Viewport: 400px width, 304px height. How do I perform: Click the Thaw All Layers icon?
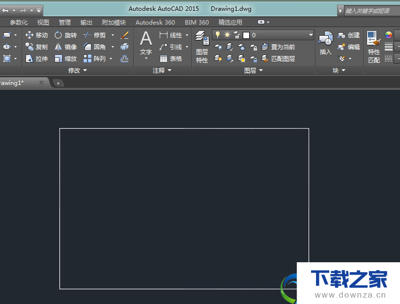point(241,58)
